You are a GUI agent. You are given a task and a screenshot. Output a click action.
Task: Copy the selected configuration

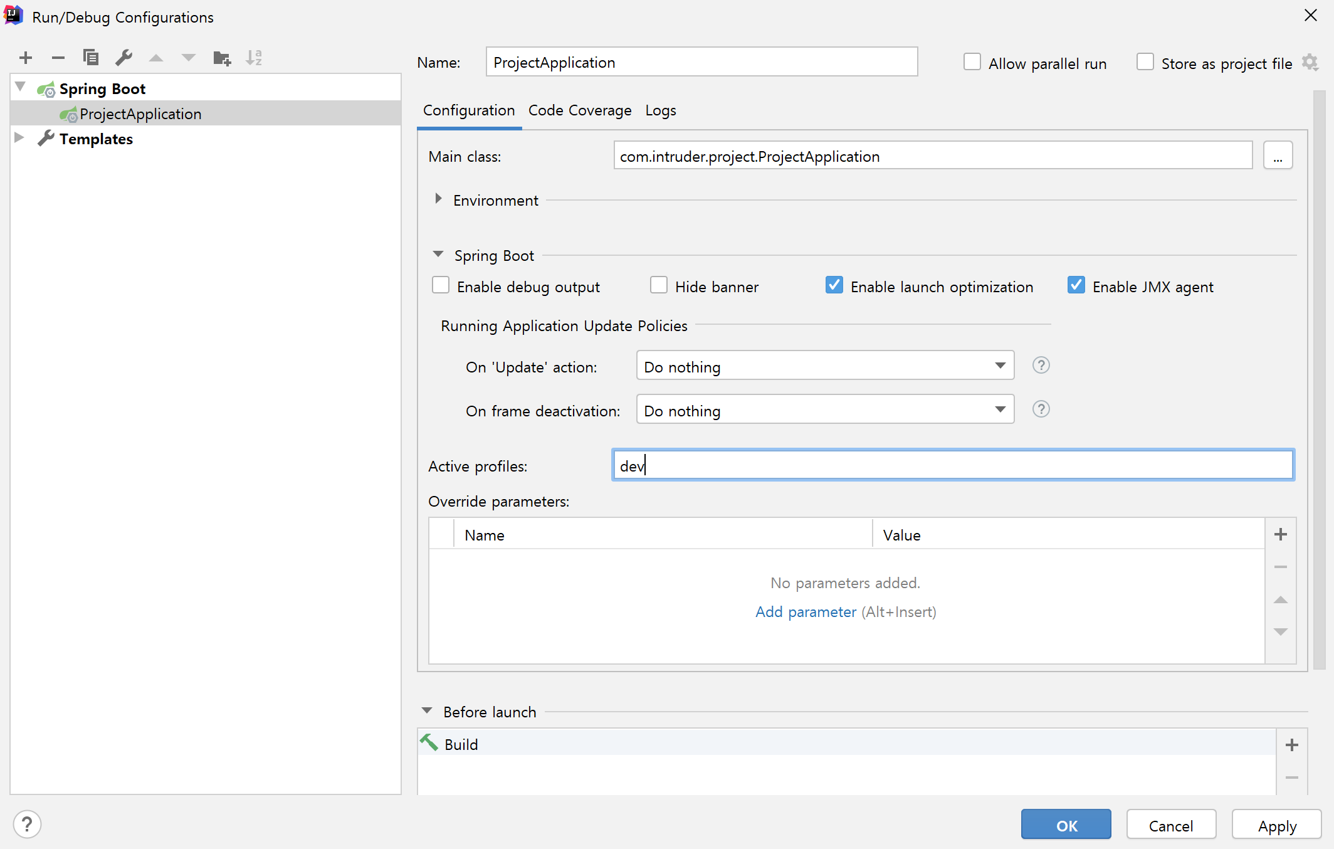click(91, 58)
